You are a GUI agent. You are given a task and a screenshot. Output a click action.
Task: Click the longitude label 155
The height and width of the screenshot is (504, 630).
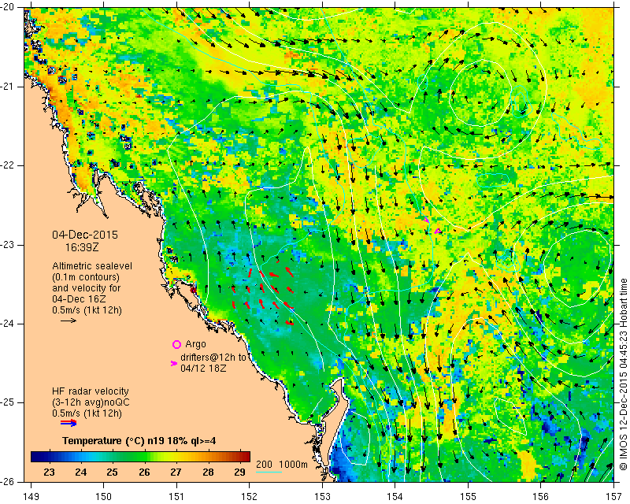point(468,497)
